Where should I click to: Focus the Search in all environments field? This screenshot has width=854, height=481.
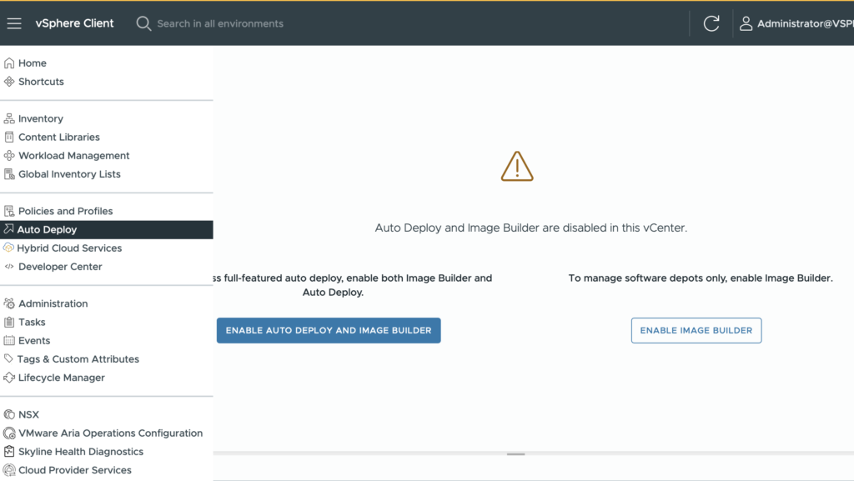[x=220, y=24]
